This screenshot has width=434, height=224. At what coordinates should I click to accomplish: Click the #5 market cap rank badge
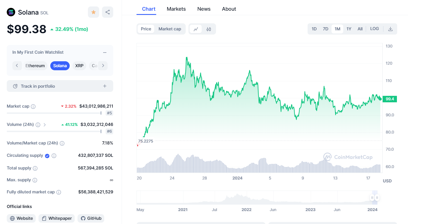(110, 113)
